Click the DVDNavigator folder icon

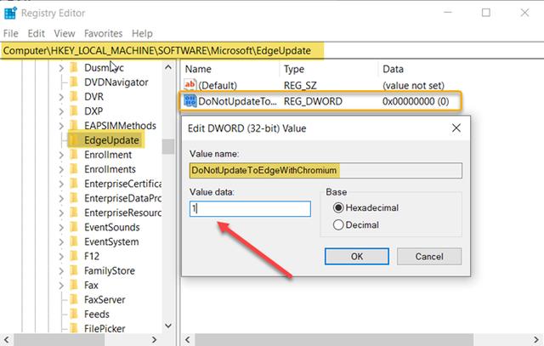pos(75,82)
